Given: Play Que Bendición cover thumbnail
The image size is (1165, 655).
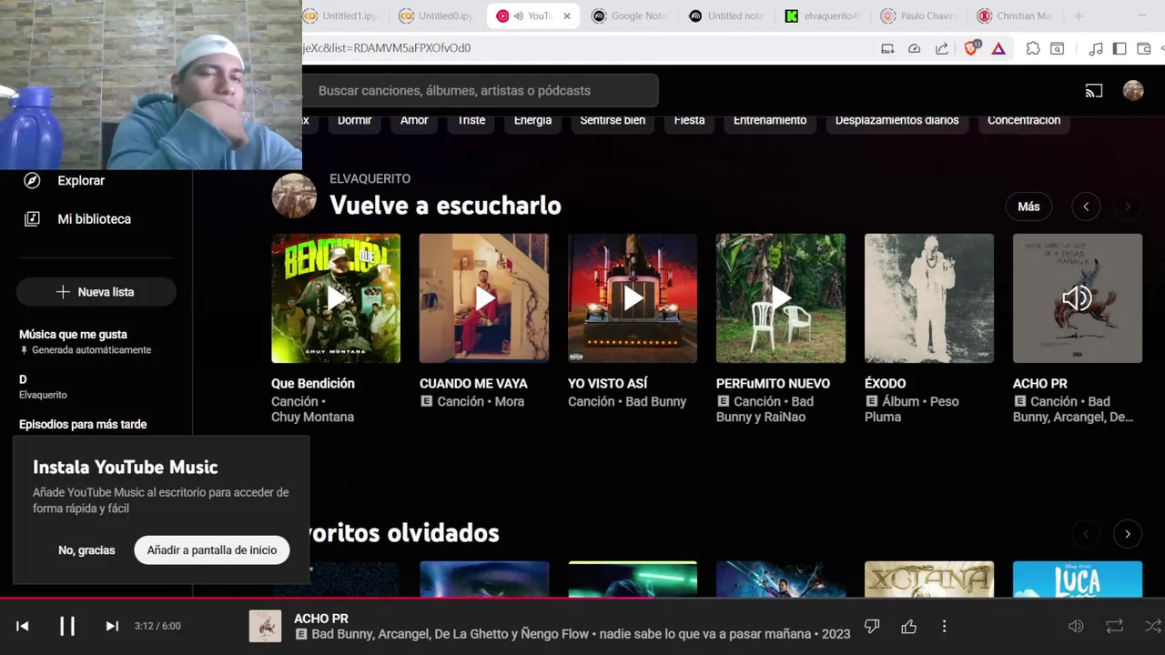Looking at the screenshot, I should [x=336, y=298].
